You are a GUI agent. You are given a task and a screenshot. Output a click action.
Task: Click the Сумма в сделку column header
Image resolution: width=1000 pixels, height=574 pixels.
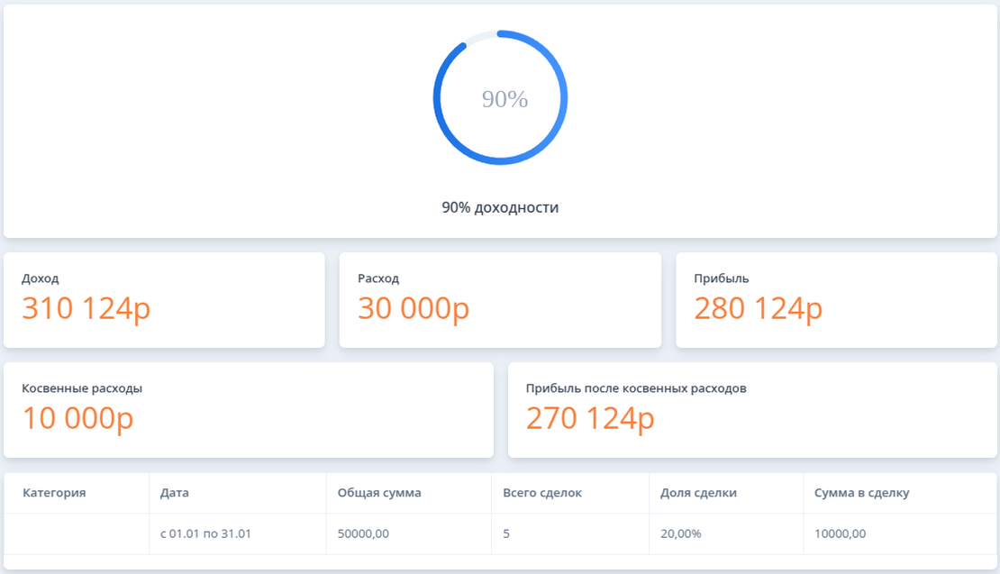(861, 493)
